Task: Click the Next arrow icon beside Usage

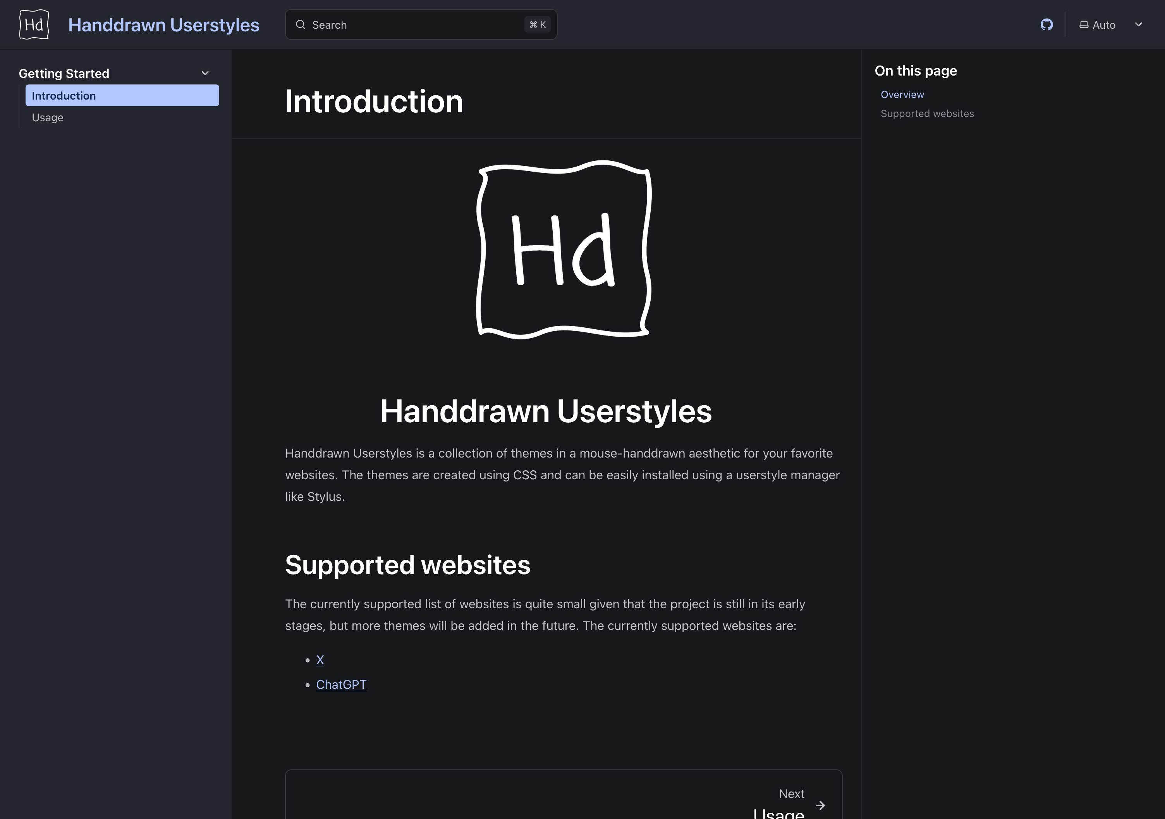Action: [x=820, y=805]
